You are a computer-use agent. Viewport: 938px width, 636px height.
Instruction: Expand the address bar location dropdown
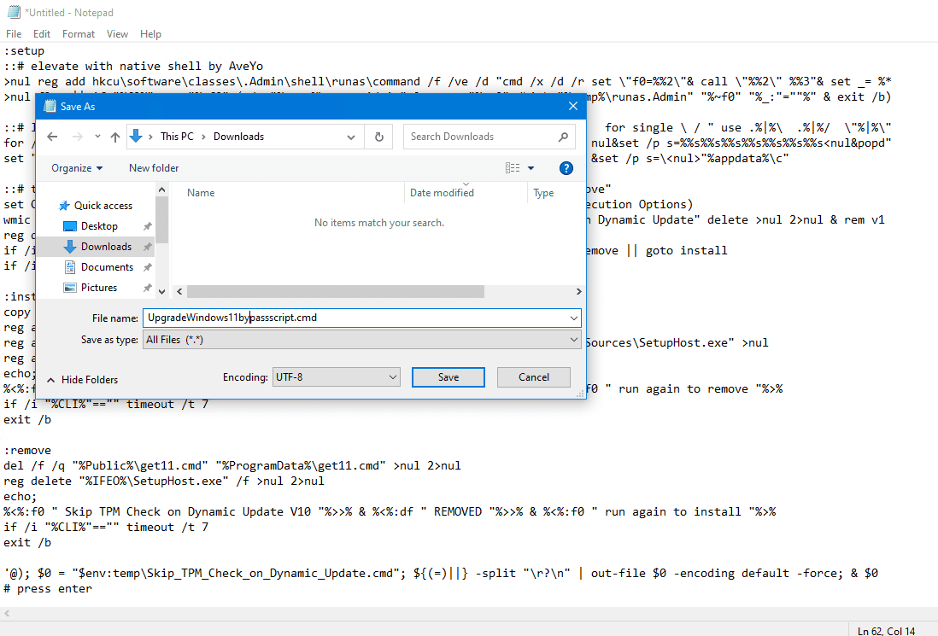pos(350,136)
